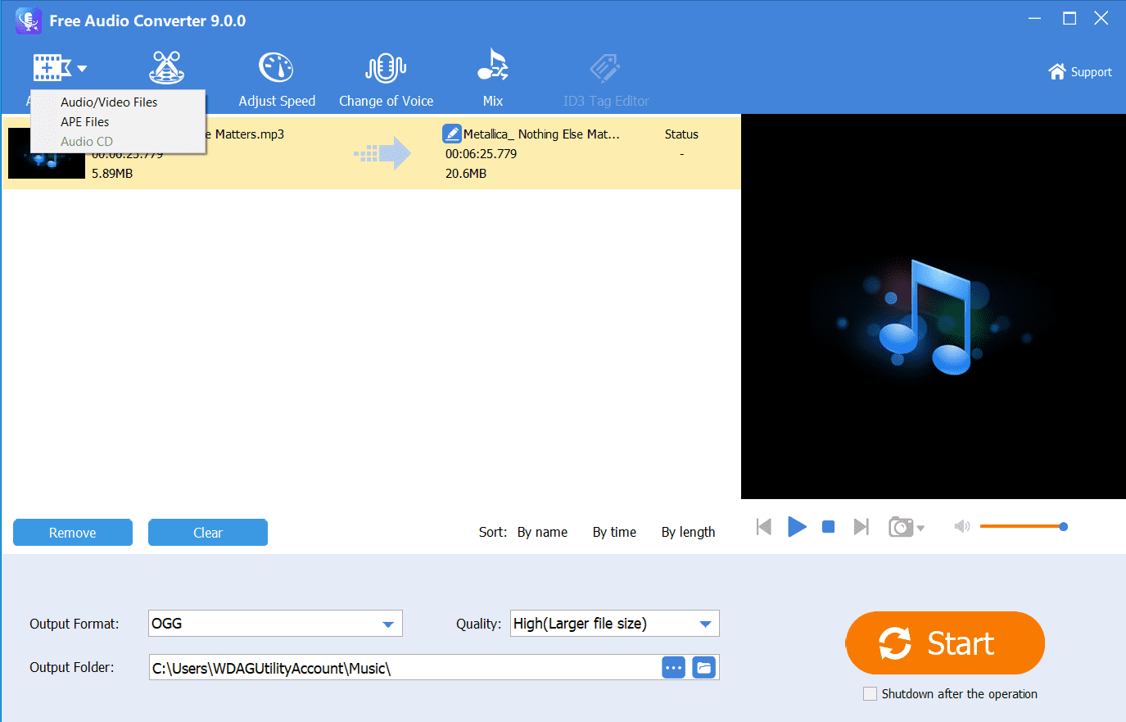Screen dimensions: 1126x722
Task: Minimize the Free Audio Converter window
Action: (1035, 18)
